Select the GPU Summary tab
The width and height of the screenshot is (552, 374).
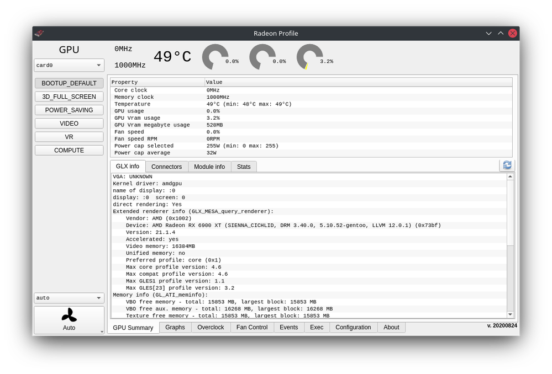133,328
